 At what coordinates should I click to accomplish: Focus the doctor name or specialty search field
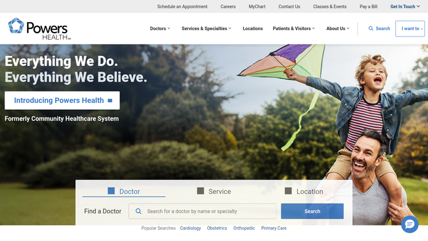(x=202, y=212)
